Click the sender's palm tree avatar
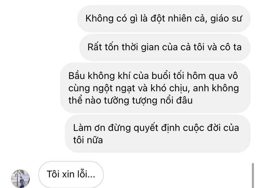The height and width of the screenshot is (188, 256). pyautogui.click(x=20, y=178)
